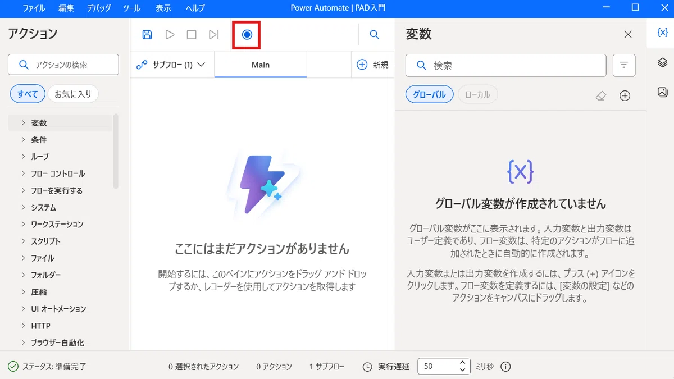Image resolution: width=674 pixels, height=379 pixels.
Task: Open the Images pane via the picture icon
Action: point(663,92)
